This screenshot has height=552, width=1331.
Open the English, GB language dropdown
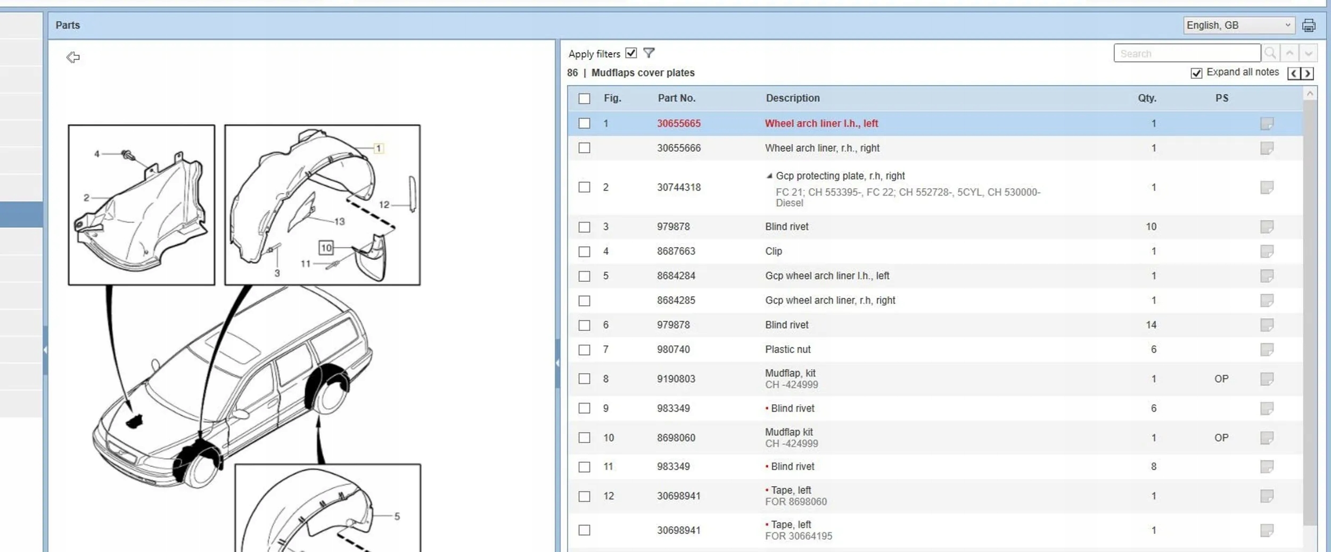tap(1238, 25)
